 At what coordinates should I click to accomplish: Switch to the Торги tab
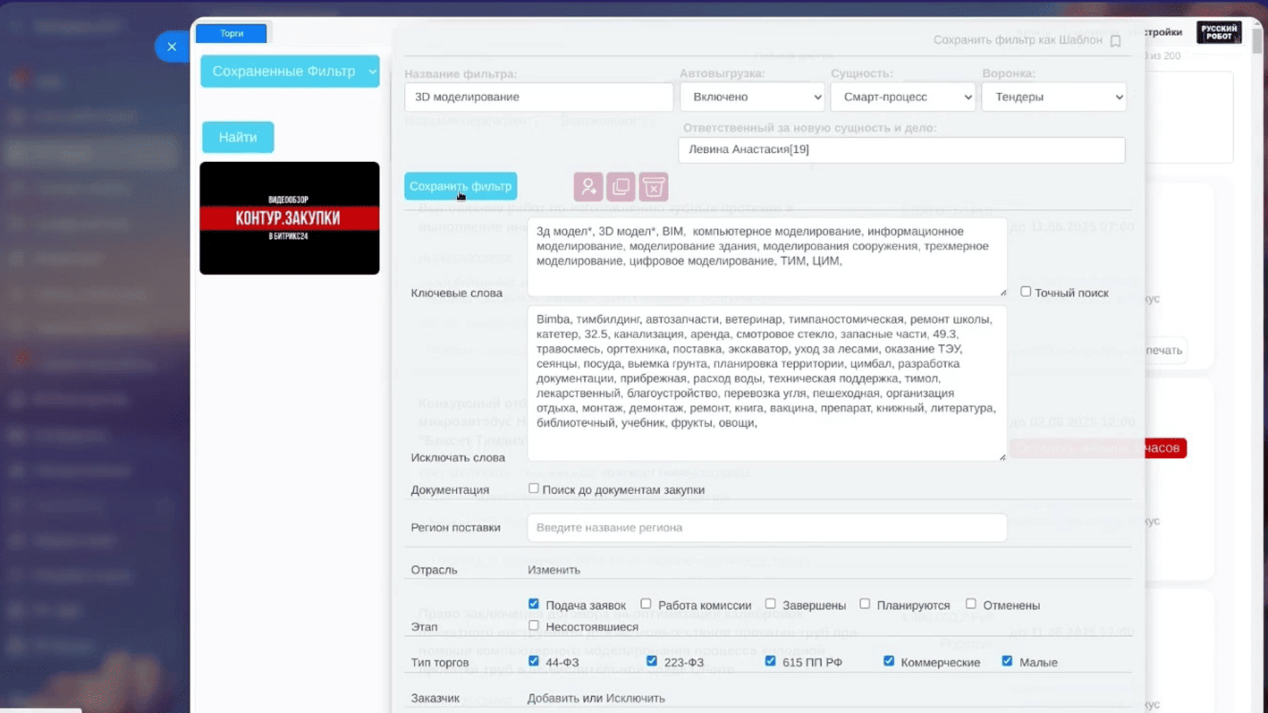coord(232,34)
